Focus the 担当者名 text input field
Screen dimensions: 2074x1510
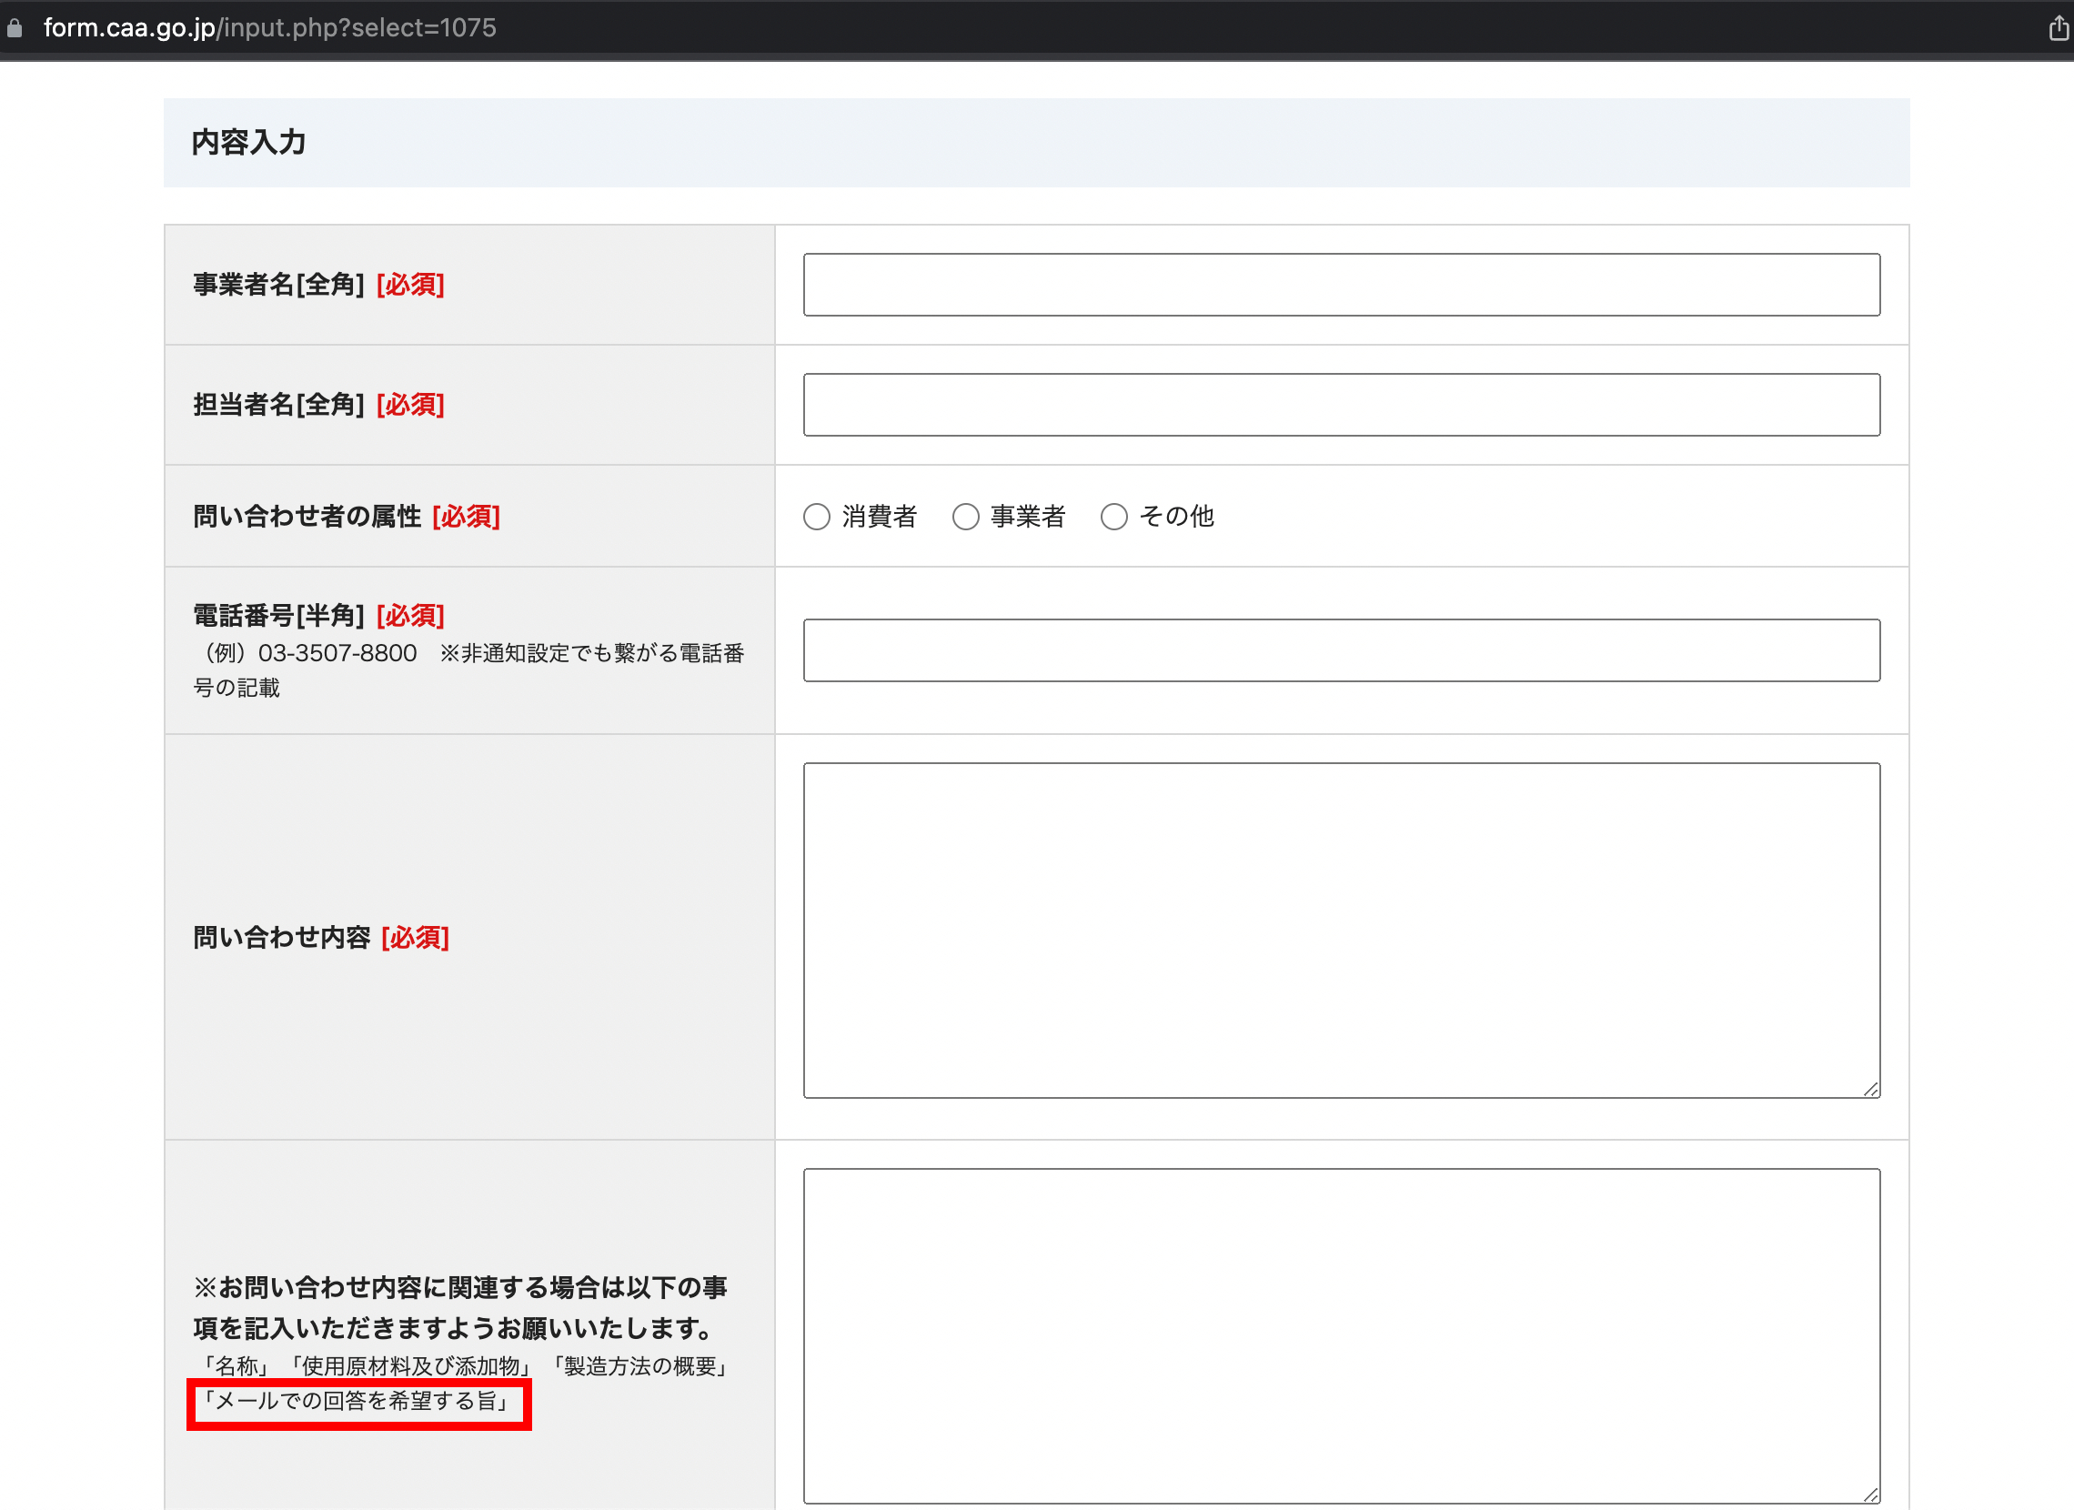(x=1341, y=405)
